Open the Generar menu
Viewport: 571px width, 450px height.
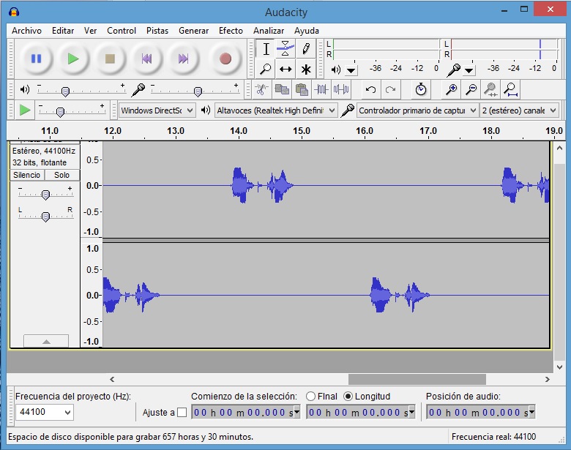click(194, 31)
